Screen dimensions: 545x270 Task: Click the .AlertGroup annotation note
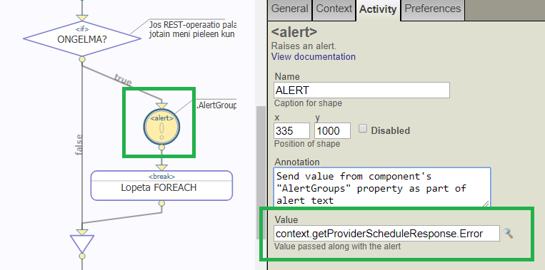pyautogui.click(x=216, y=105)
